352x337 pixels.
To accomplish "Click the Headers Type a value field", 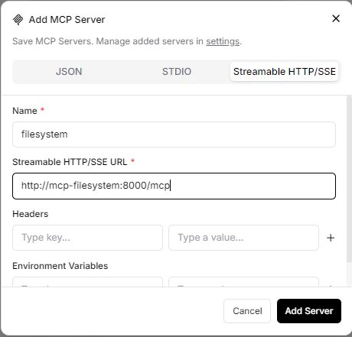I will pos(243,238).
